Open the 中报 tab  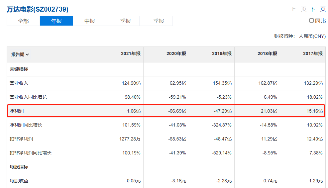tap(89, 21)
